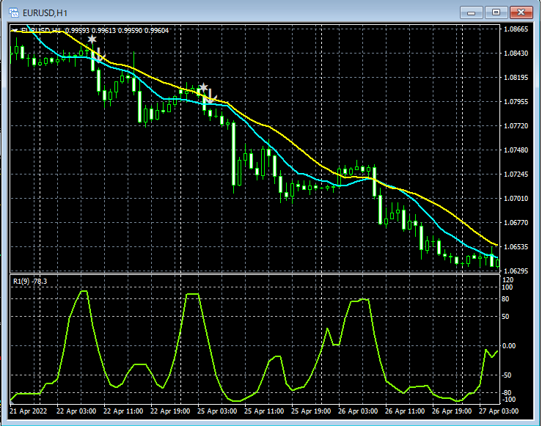Image resolution: width=542 pixels, height=426 pixels.
Task: Click price level 1.08195 on the axis
Action: (x=516, y=78)
